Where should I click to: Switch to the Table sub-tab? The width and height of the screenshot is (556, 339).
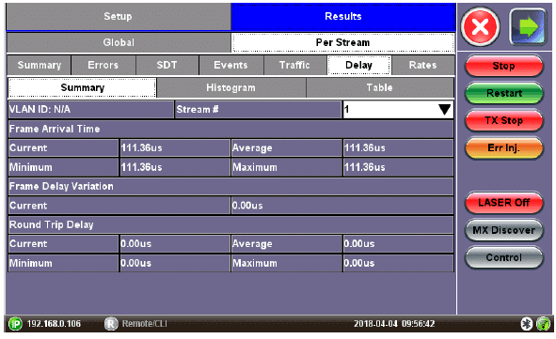coord(380,87)
